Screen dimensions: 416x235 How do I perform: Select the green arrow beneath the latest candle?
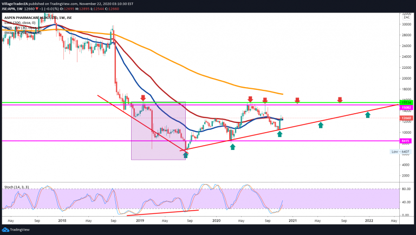279,133
